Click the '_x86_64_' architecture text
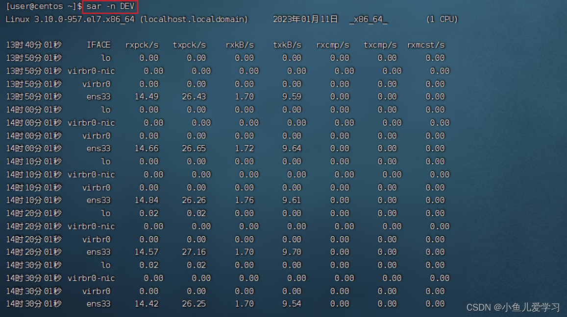Image resolution: width=567 pixels, height=317 pixels. (368, 19)
